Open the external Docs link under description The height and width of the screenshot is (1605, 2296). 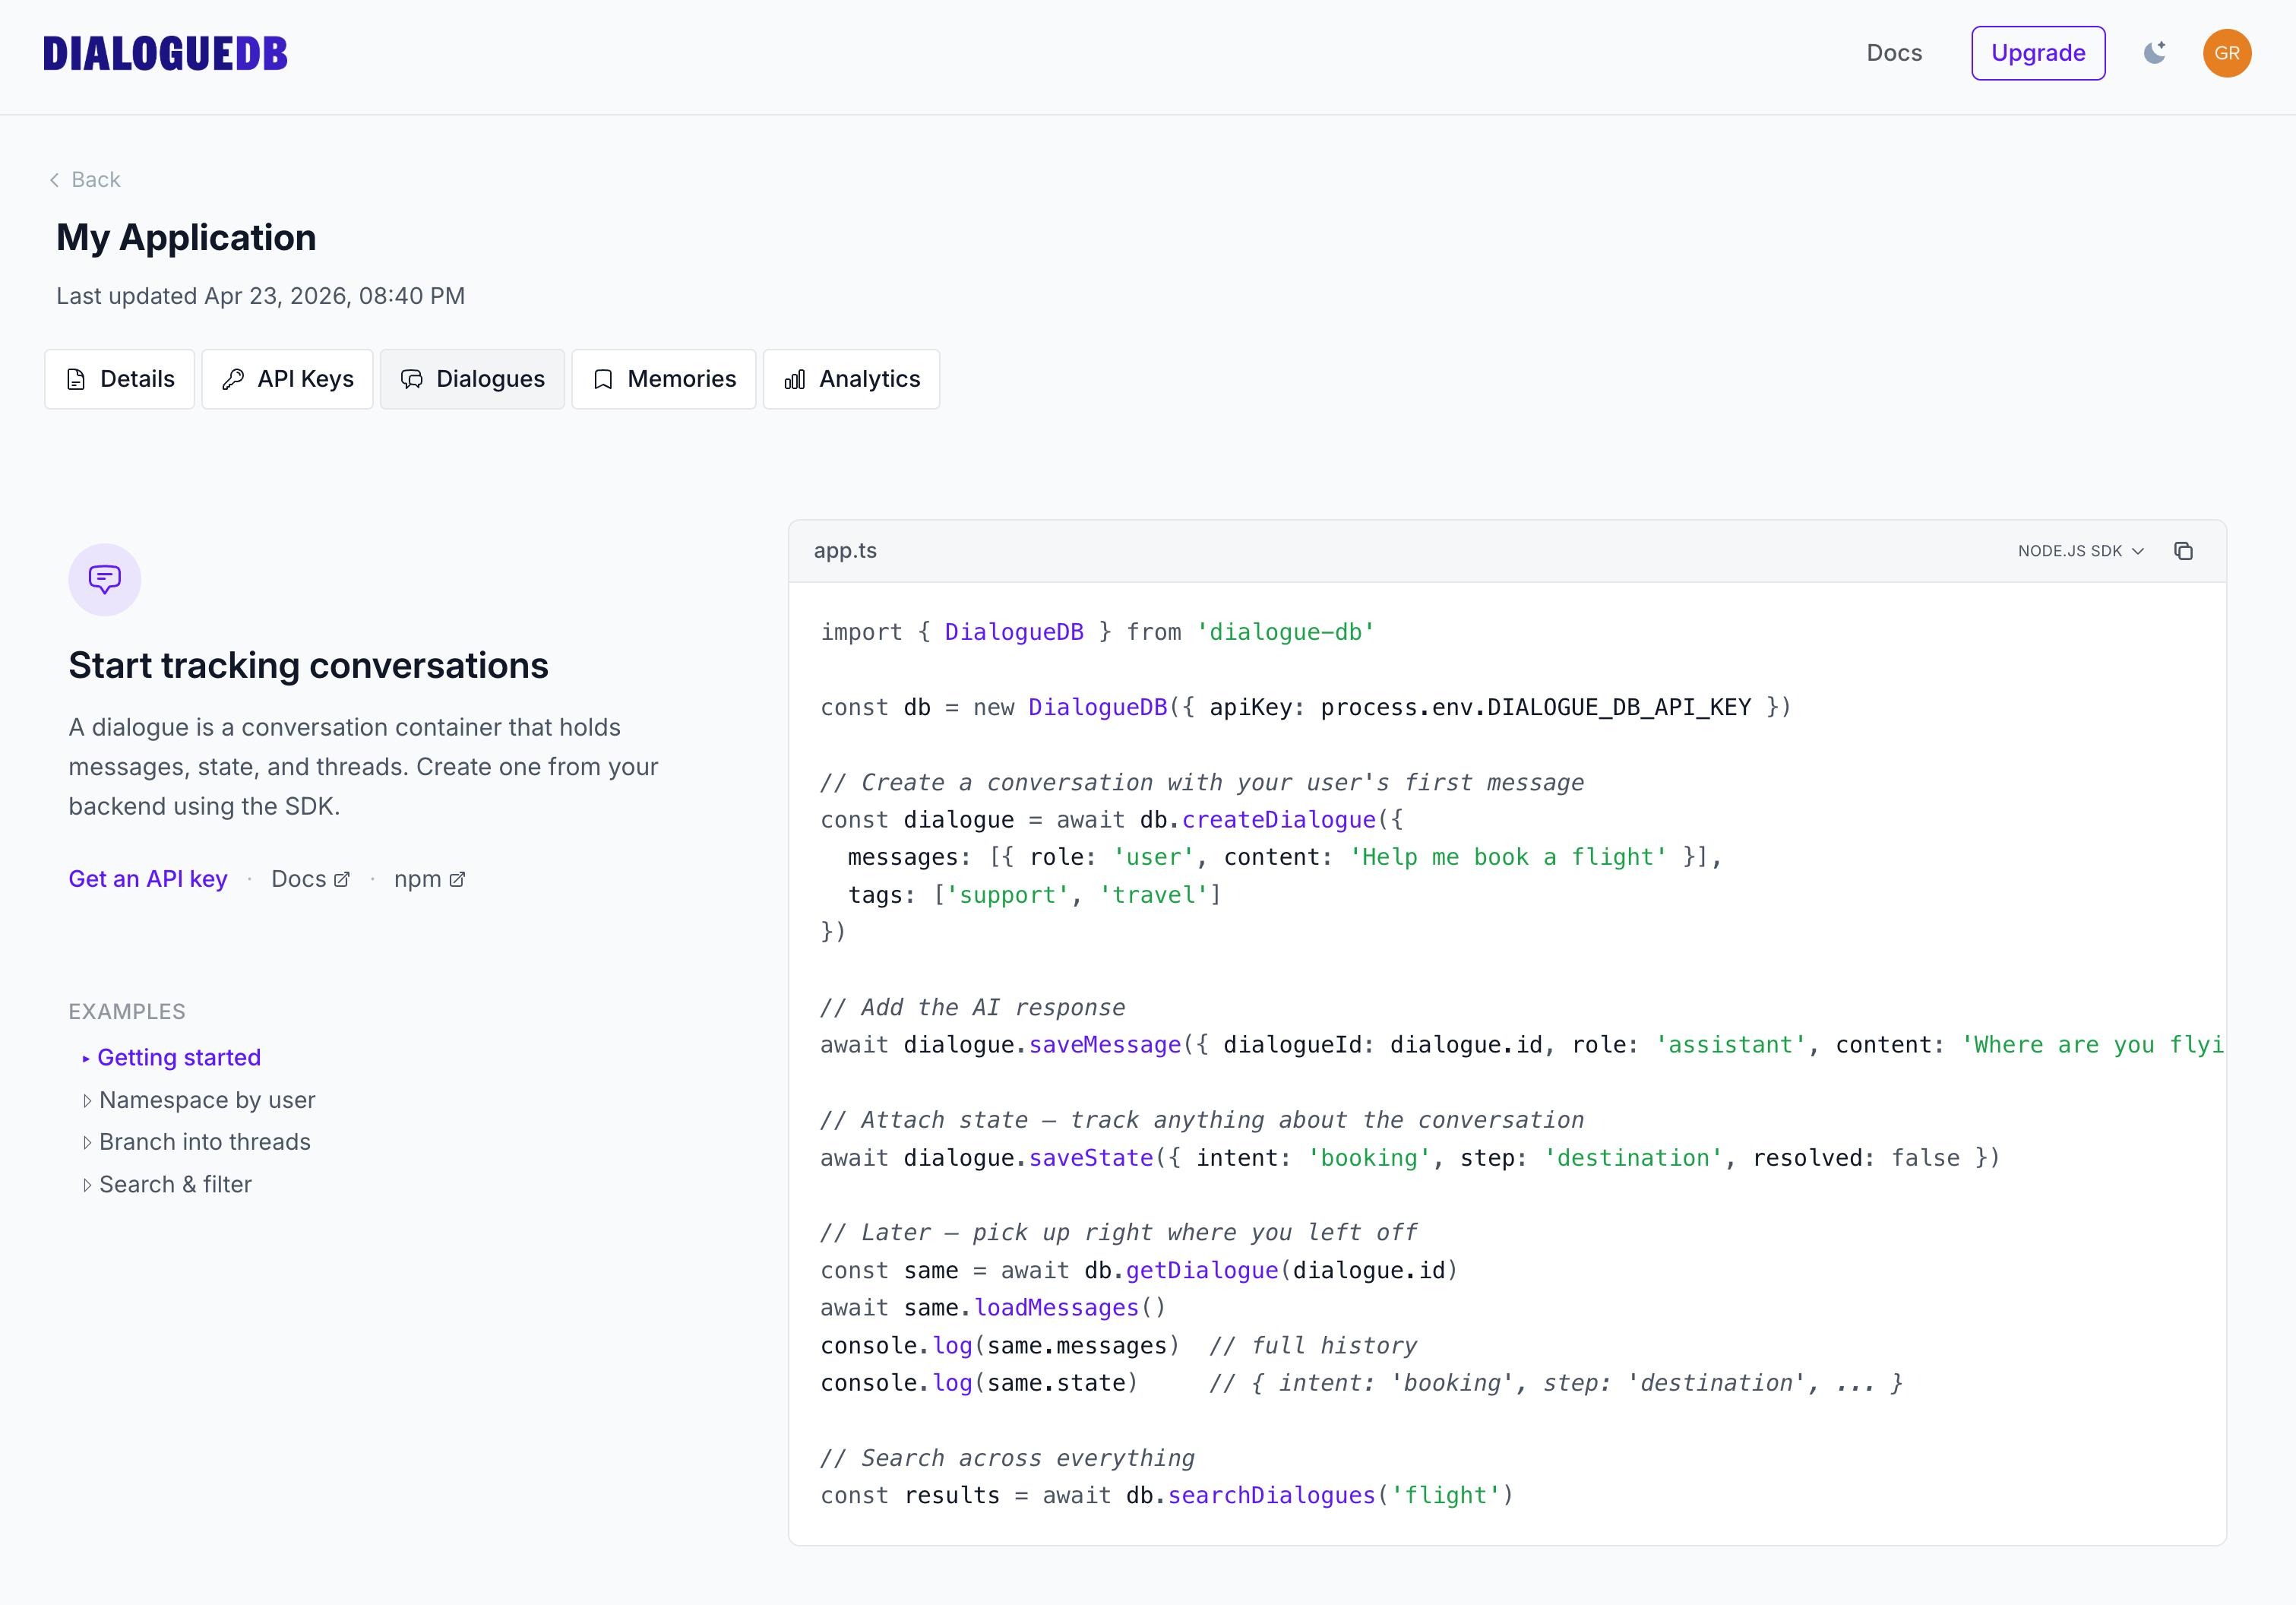(x=310, y=879)
